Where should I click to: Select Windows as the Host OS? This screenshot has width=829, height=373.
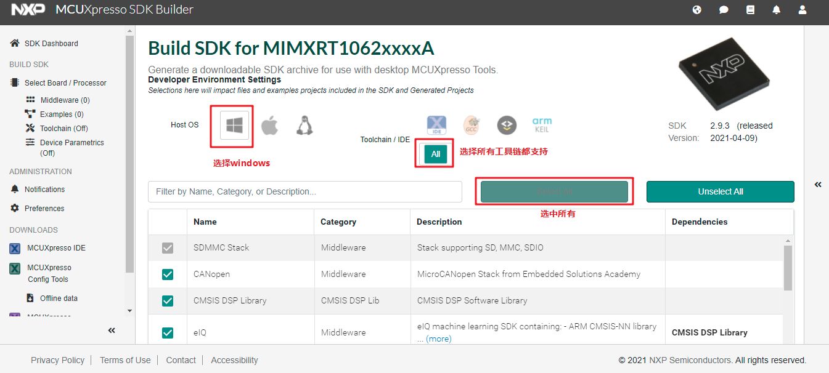pos(235,125)
